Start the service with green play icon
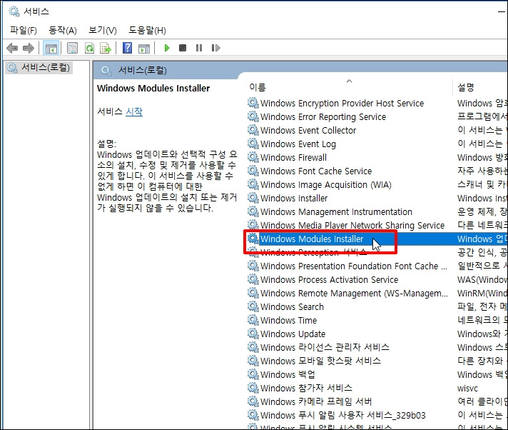The image size is (508, 430). (167, 48)
